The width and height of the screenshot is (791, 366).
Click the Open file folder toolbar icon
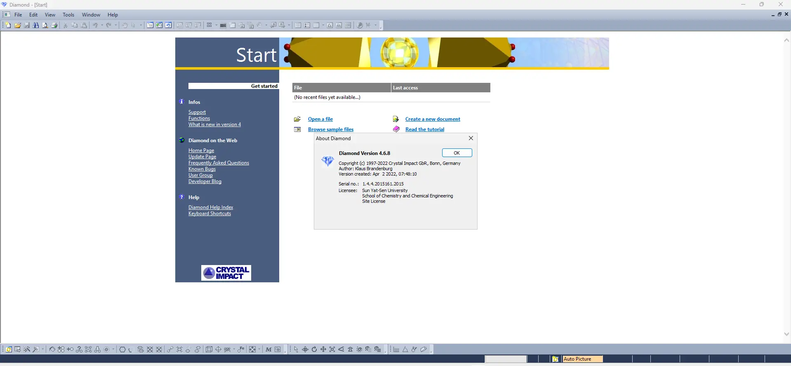coord(18,25)
